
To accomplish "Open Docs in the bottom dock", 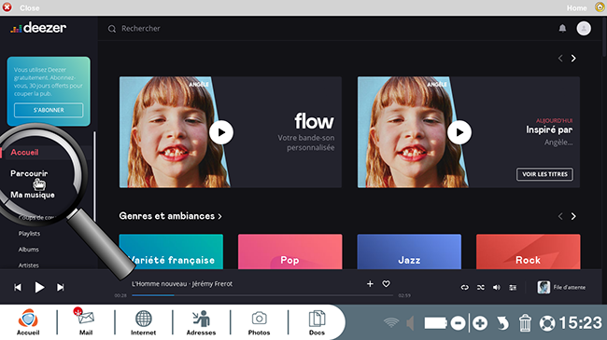I will point(317,322).
